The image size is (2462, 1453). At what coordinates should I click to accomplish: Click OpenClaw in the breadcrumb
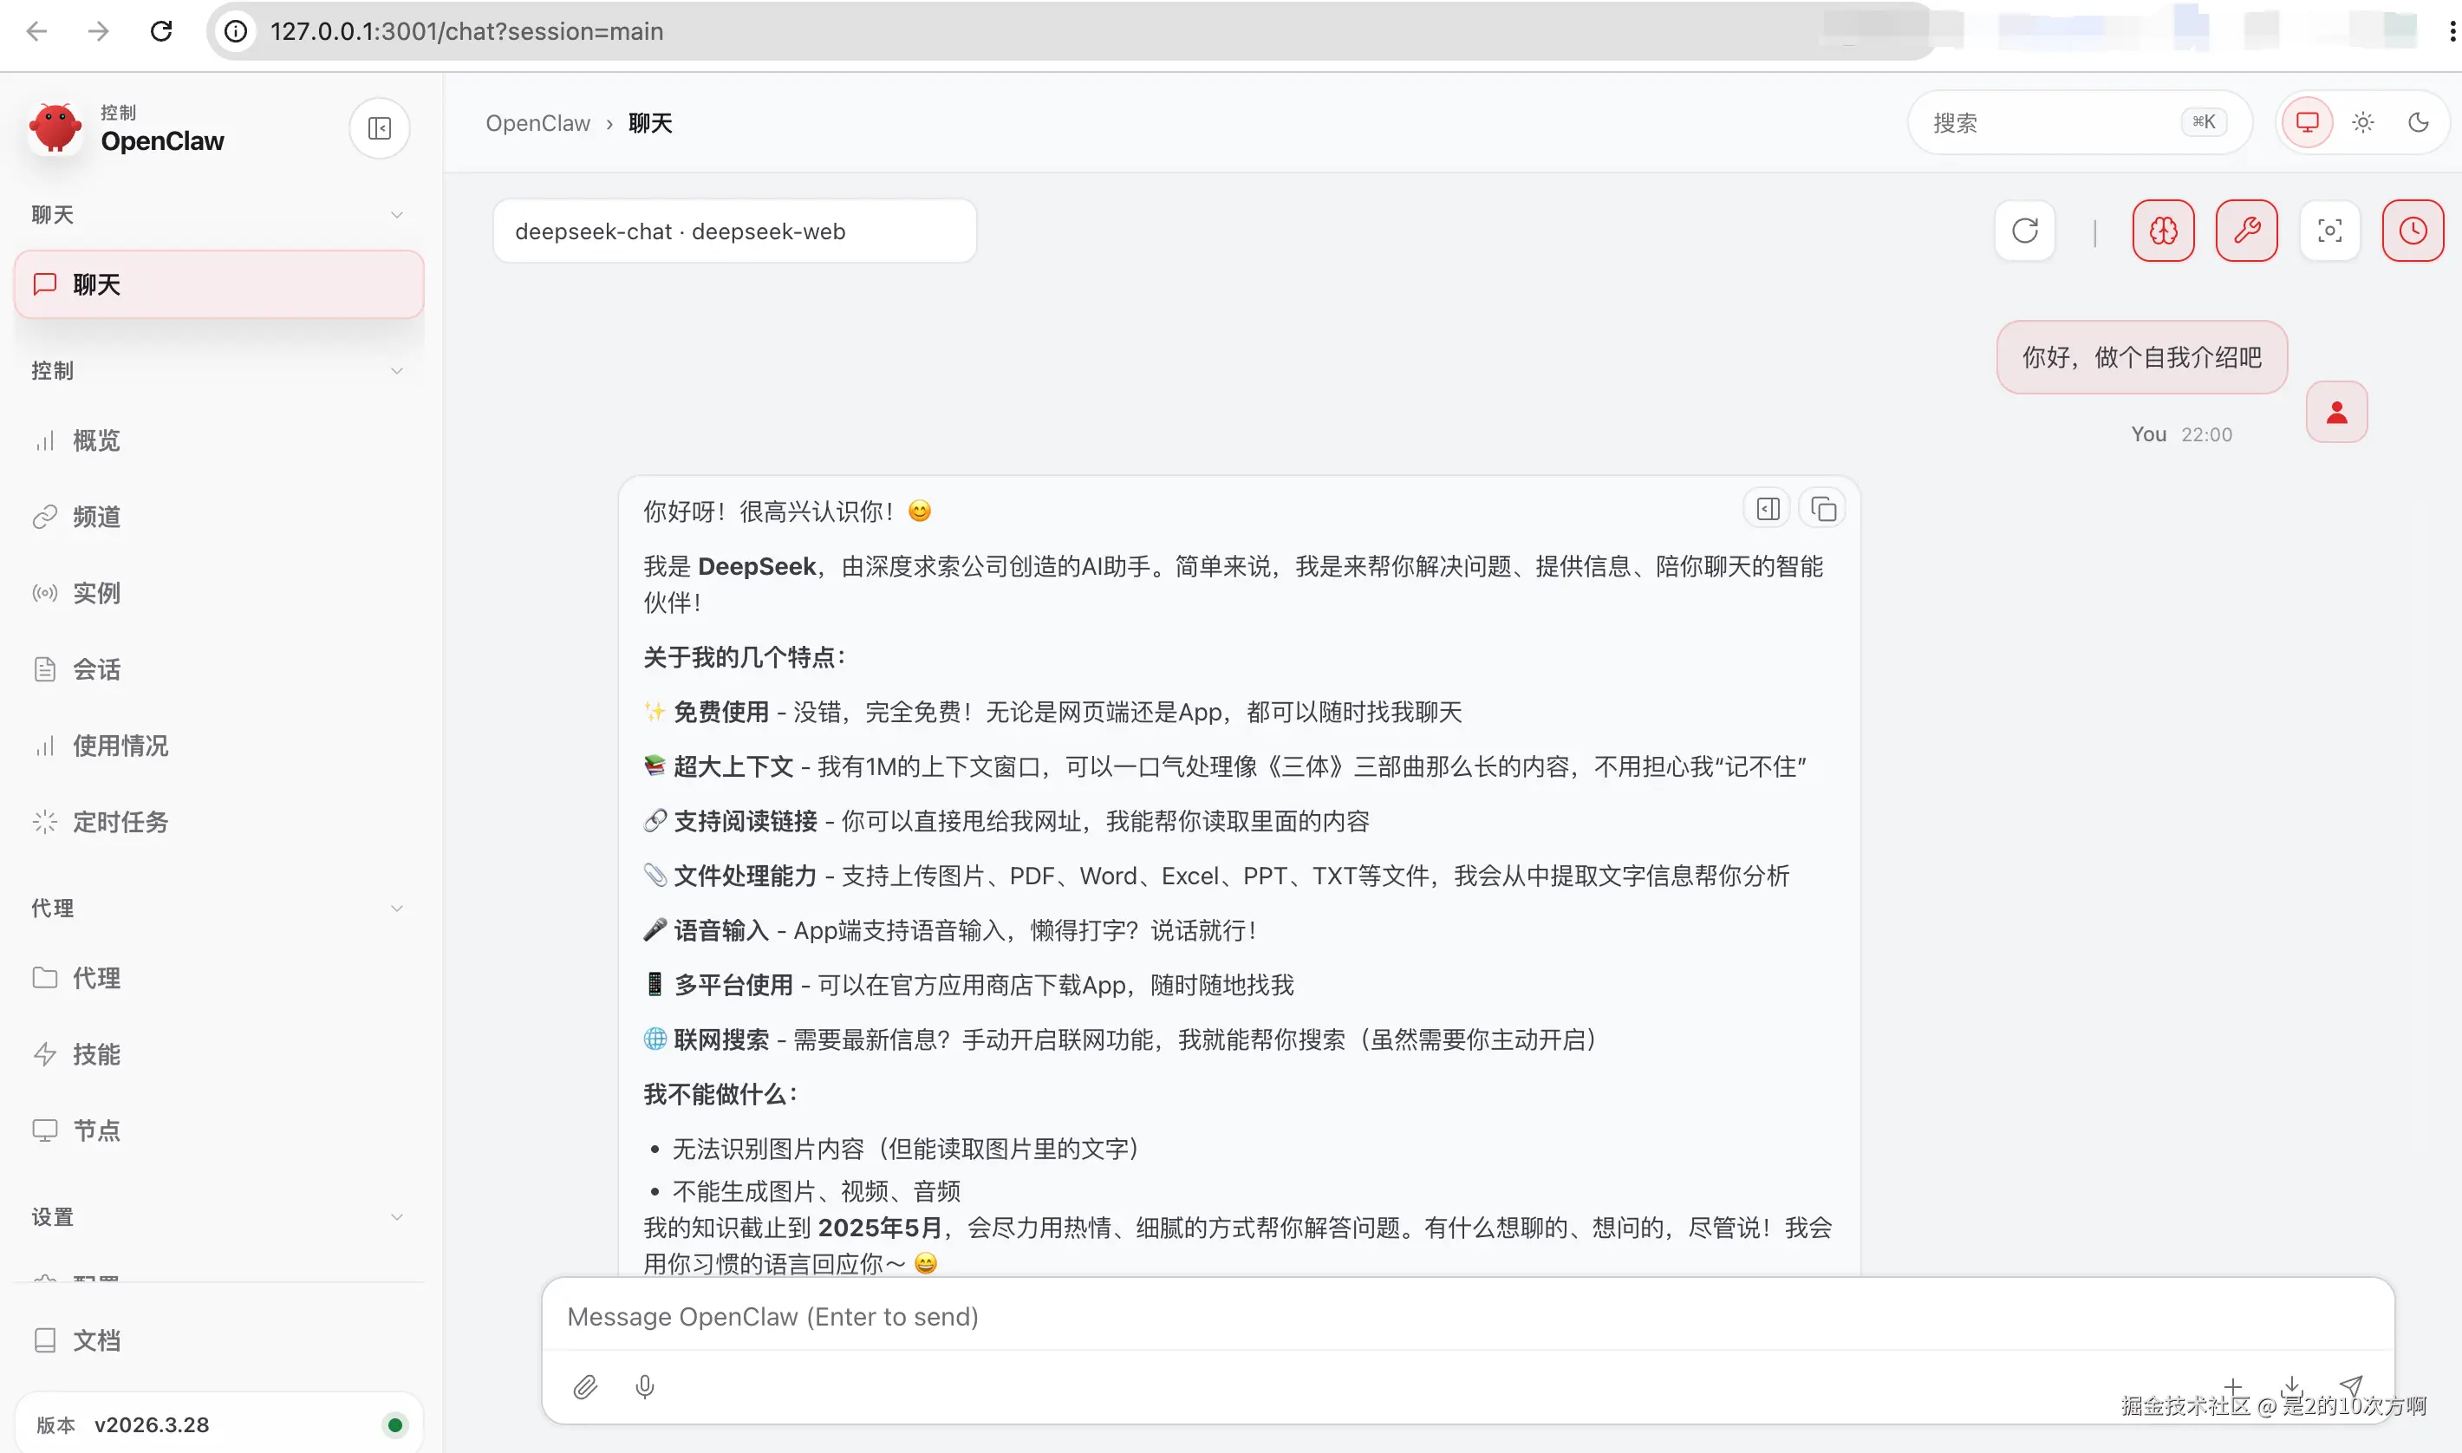point(537,123)
